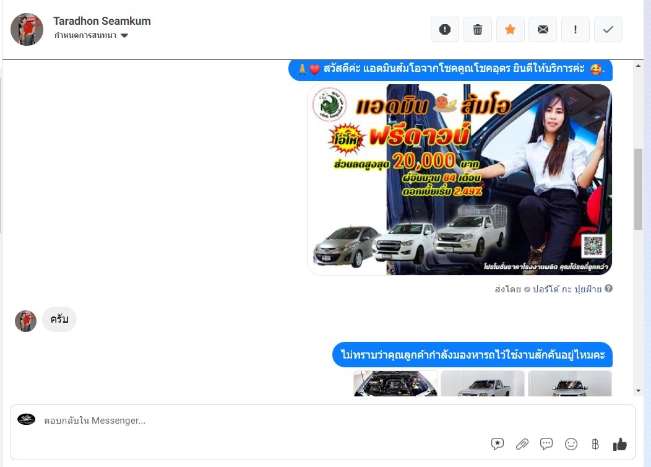The height and width of the screenshot is (467, 651).
Task: Open saved replies star-bubble icon
Action: [x=498, y=444]
